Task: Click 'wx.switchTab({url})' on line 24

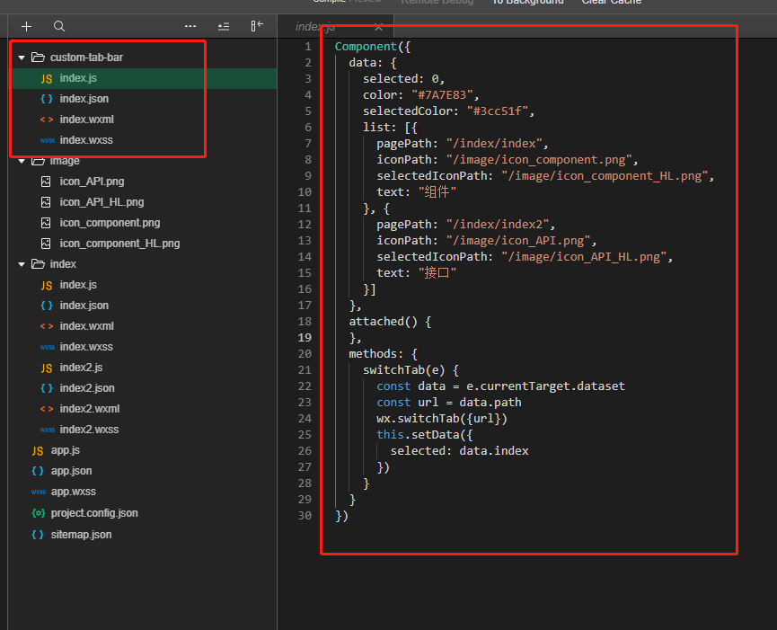Action: (442, 419)
